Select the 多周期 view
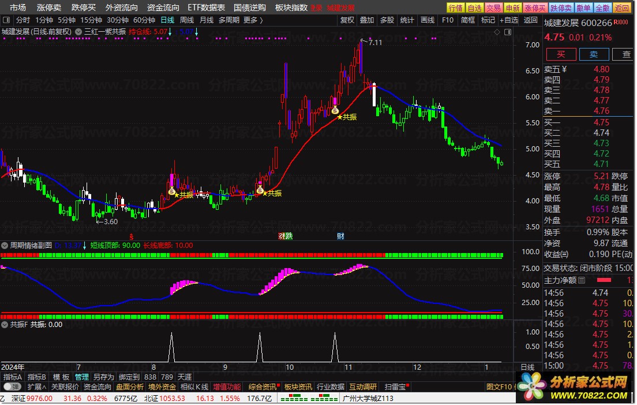637x405 pixels. tap(228, 20)
